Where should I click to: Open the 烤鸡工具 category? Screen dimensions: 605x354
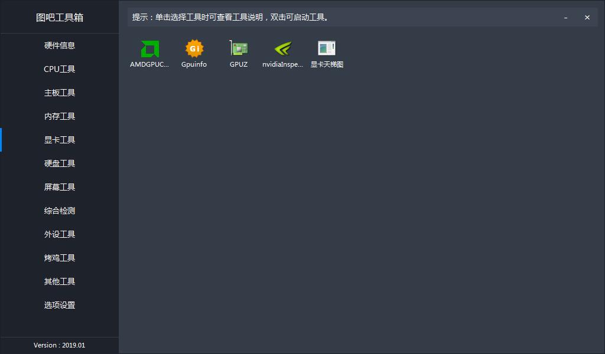(x=59, y=258)
